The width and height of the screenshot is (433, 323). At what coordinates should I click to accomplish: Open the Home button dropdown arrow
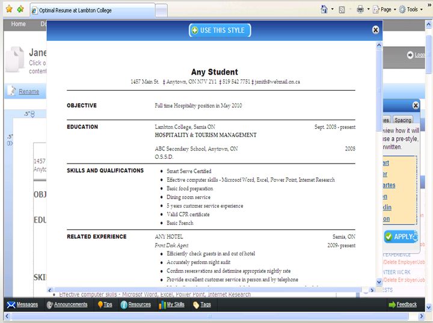tap(332, 10)
